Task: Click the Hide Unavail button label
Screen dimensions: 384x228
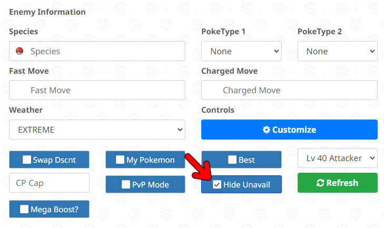Action: (247, 184)
